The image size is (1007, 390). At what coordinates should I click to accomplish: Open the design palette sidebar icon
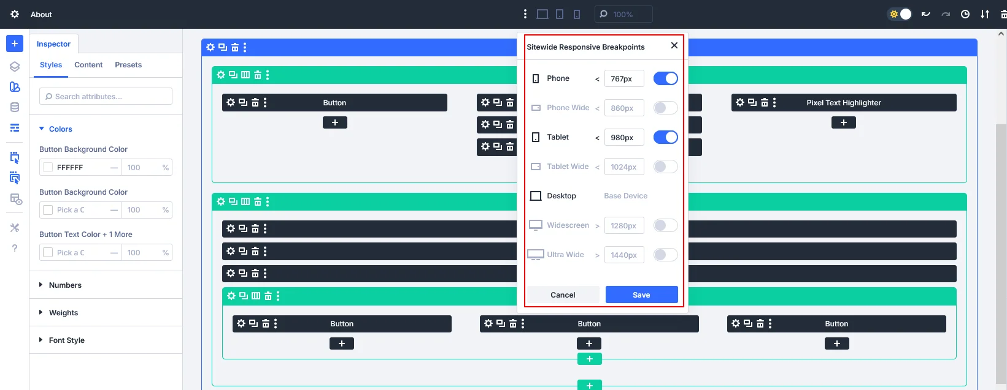tap(15, 87)
